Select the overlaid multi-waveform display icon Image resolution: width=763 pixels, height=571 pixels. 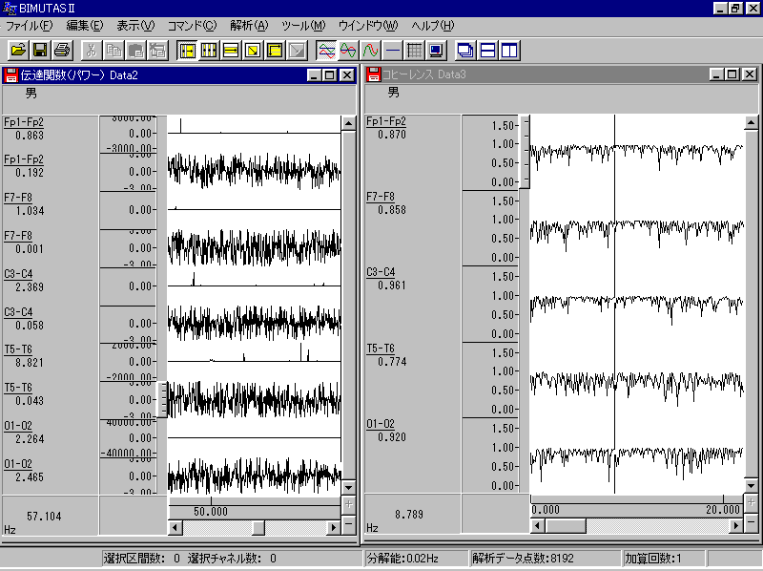(326, 50)
